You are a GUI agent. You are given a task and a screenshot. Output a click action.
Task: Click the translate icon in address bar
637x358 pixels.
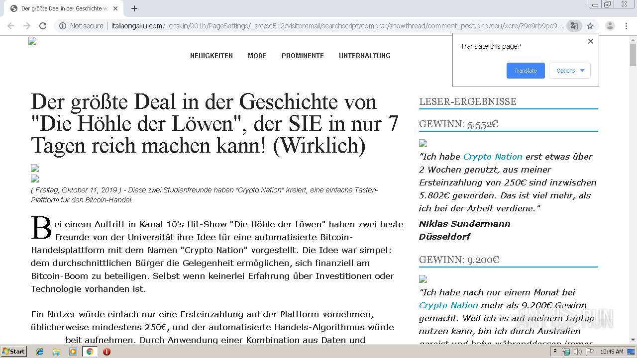[x=574, y=26]
